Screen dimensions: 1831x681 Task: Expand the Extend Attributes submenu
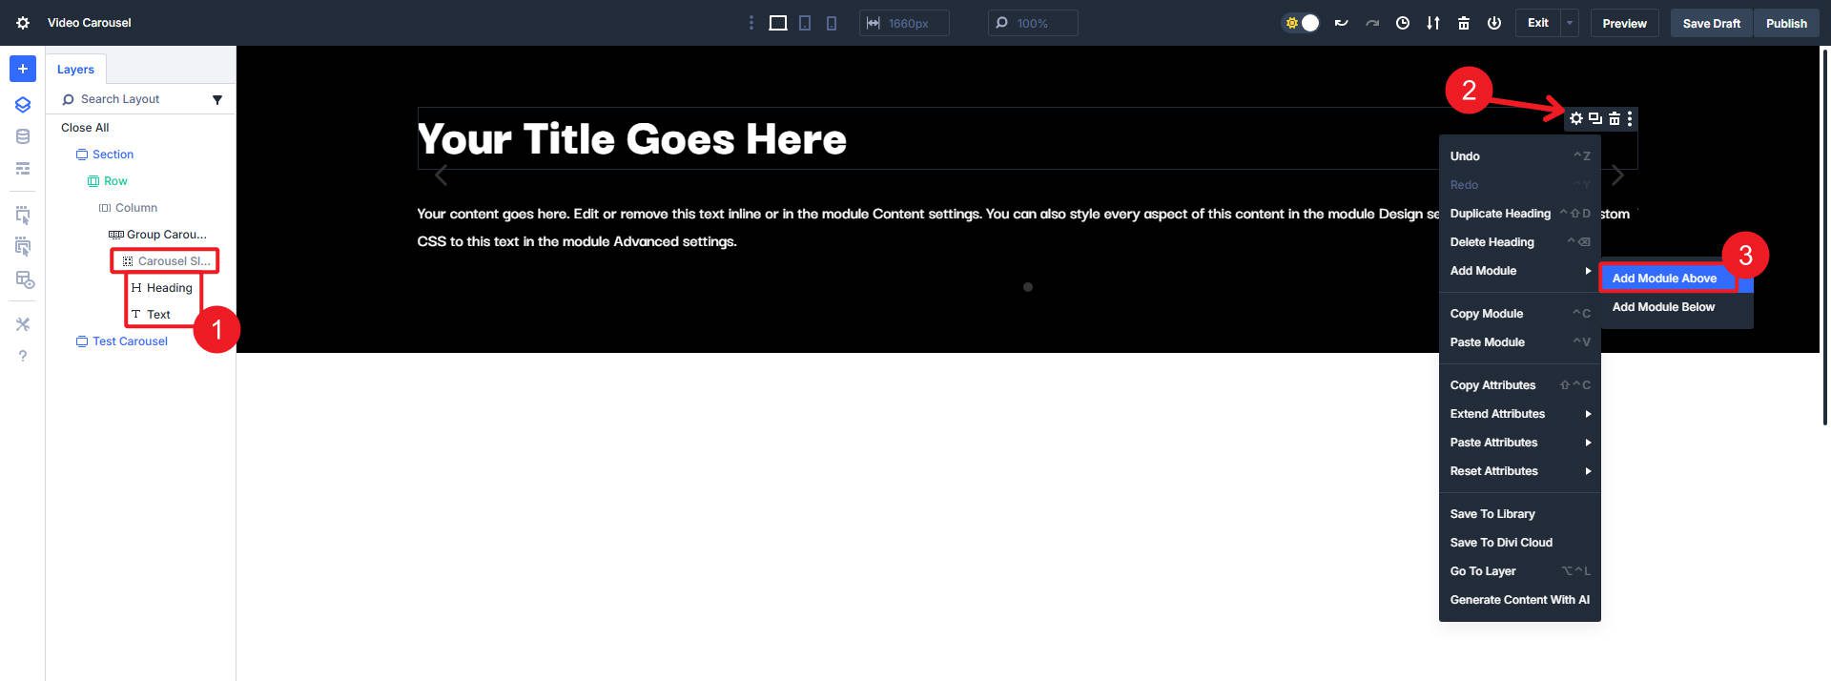coord(1519,414)
